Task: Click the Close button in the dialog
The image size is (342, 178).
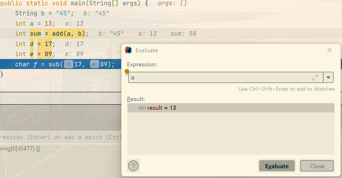Action: point(317,166)
